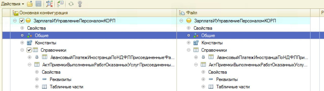Expand catalog-level Свойства in Файл pane
324x91 pixels.
(x=203, y=72)
